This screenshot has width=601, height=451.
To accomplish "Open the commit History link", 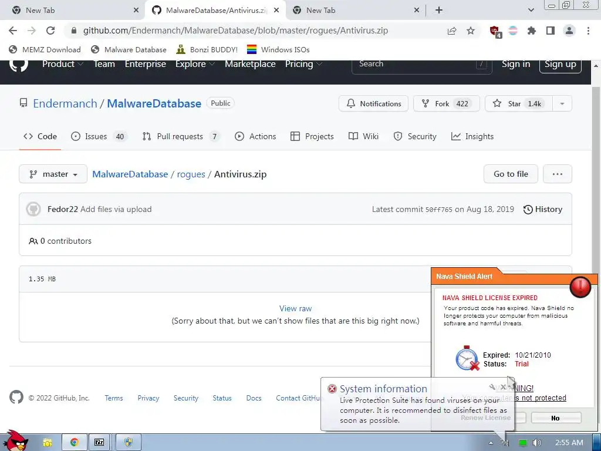I will tap(543, 210).
